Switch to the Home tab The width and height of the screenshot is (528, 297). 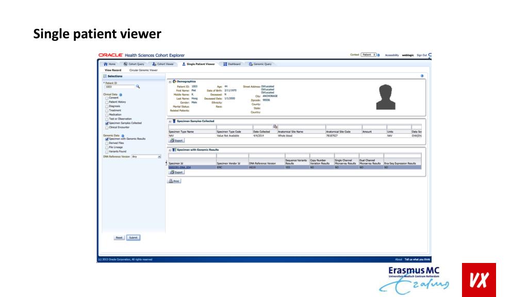(109, 64)
